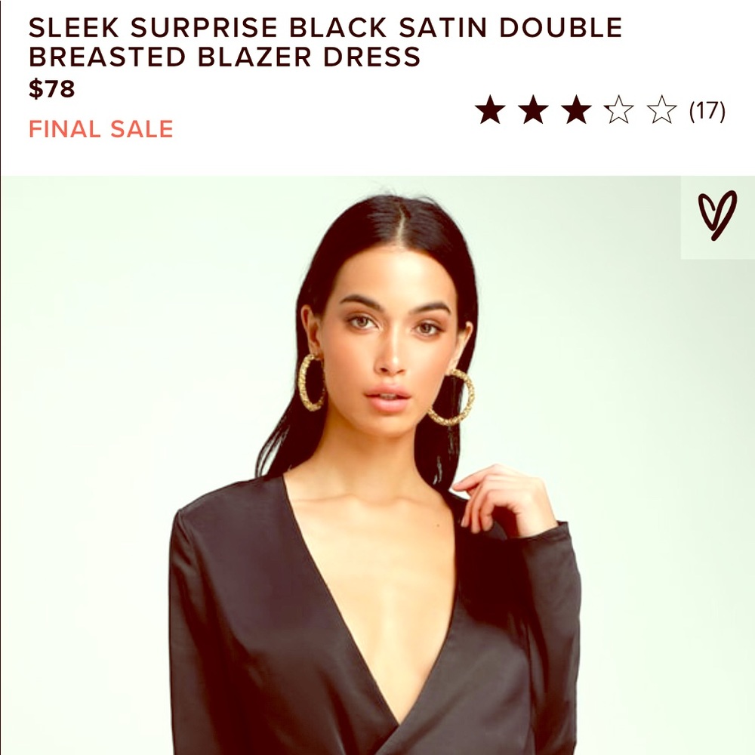This screenshot has height=755, width=755.
Task: Tap the heart wishlist icon
Action: tap(717, 215)
